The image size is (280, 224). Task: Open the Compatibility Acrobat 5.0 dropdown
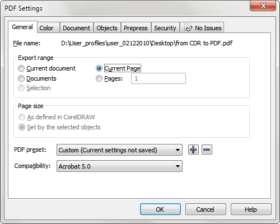pos(119,166)
